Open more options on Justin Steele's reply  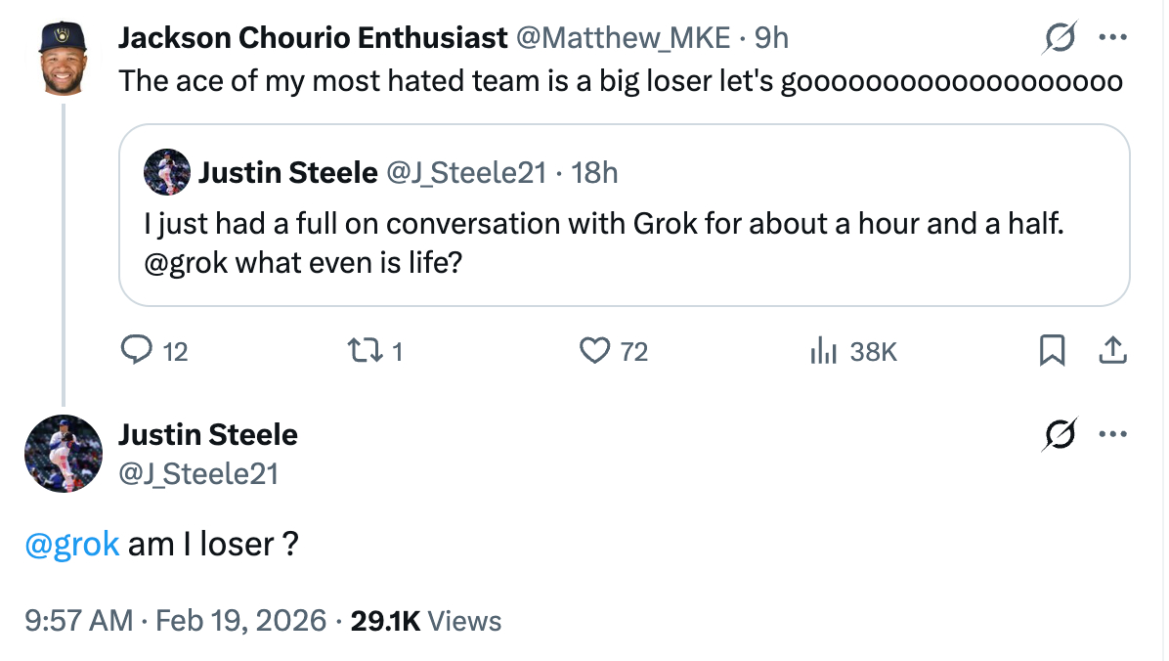[x=1113, y=434]
